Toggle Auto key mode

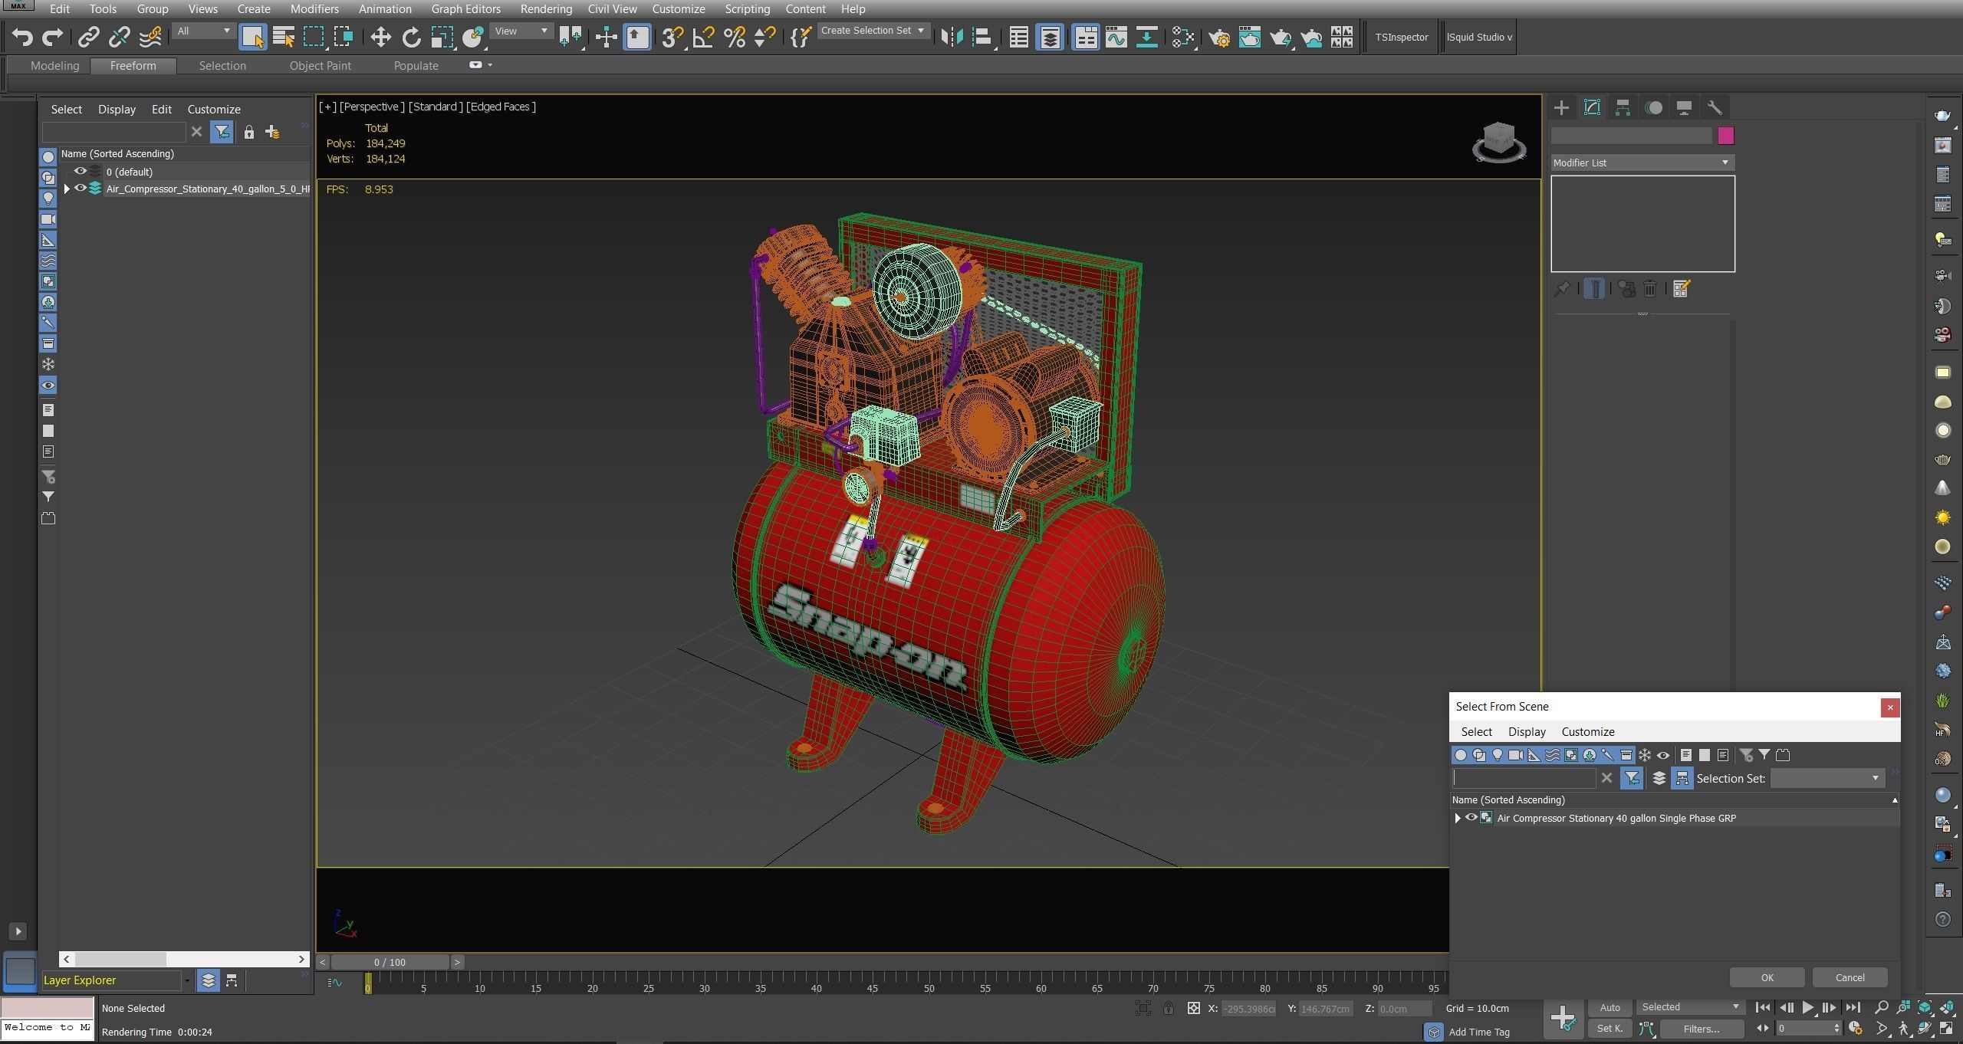coord(1610,1008)
